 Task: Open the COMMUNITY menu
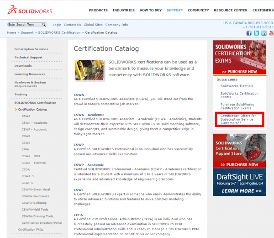click(x=198, y=11)
